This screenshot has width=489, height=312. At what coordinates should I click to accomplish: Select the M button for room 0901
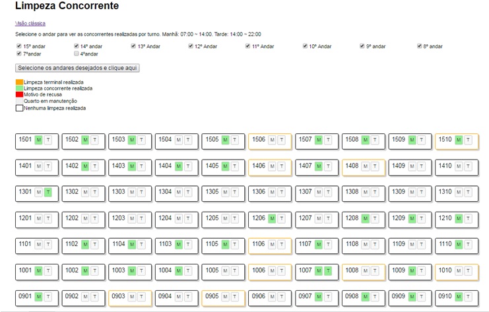(x=38, y=296)
